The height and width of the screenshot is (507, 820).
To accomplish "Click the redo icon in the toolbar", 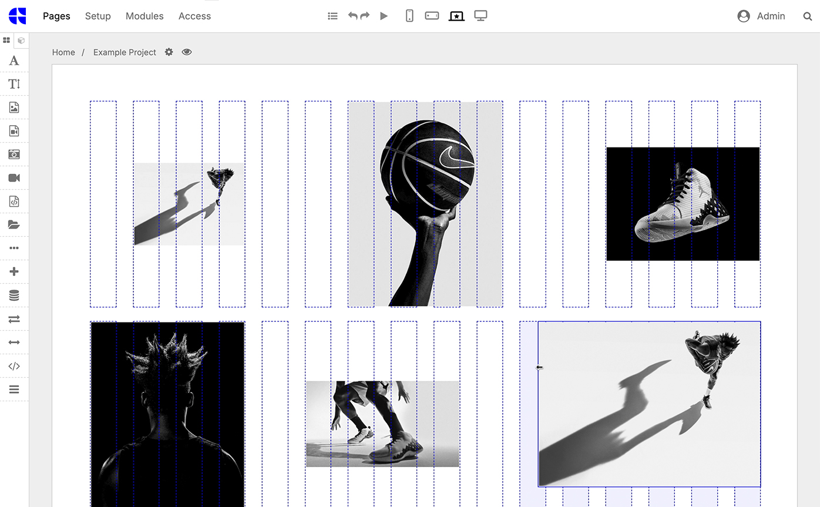I will 366,16.
